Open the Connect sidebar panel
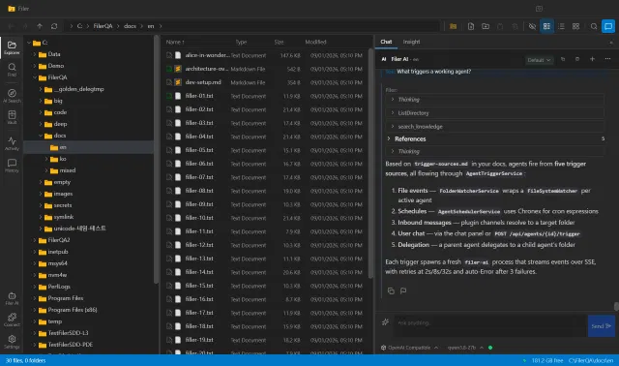This screenshot has width=619, height=366. coord(12,320)
